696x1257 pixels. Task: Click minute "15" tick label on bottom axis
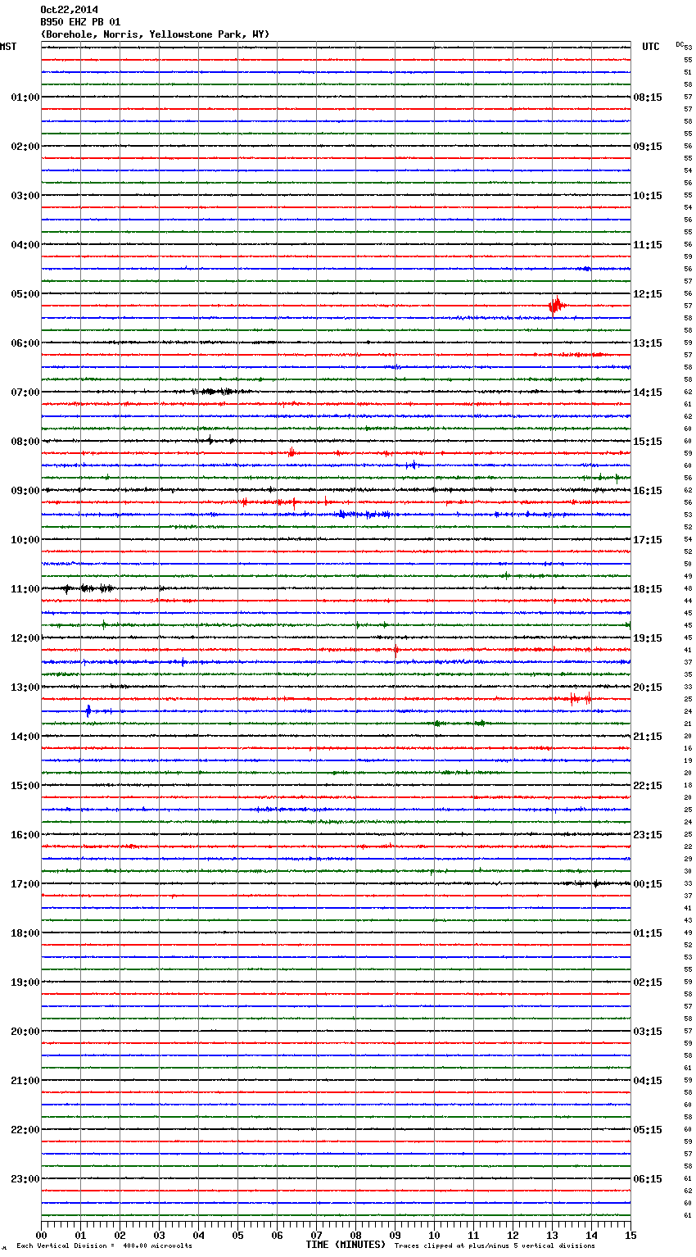click(630, 1235)
